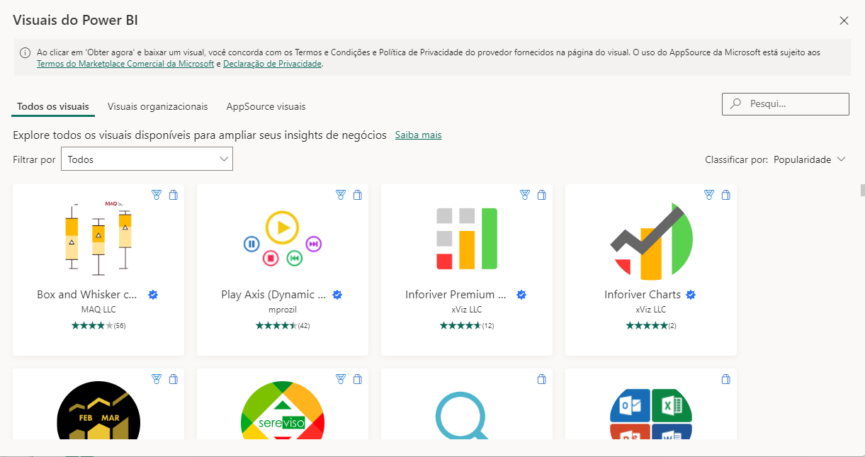Click the verified badge next to Inforiver Premium

tap(521, 295)
